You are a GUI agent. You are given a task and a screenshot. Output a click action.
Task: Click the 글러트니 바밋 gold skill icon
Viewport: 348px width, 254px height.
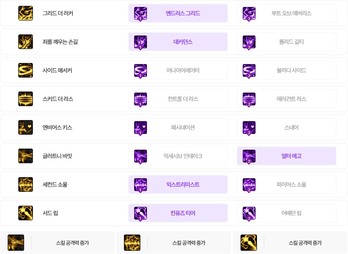click(26, 156)
